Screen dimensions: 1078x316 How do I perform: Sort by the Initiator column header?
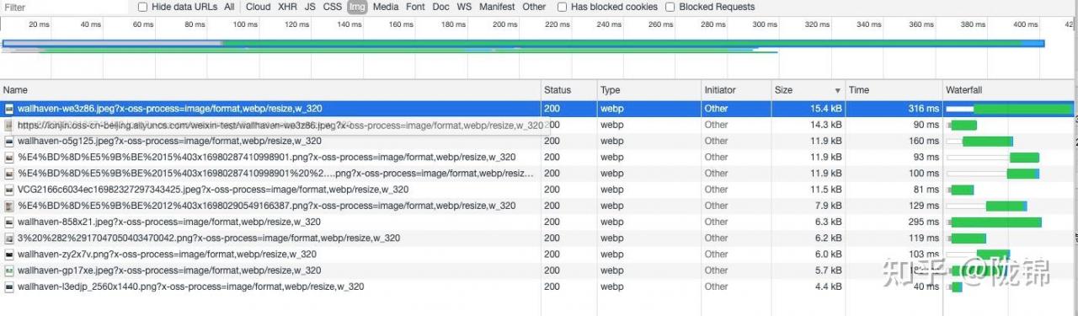pyautogui.click(x=736, y=90)
